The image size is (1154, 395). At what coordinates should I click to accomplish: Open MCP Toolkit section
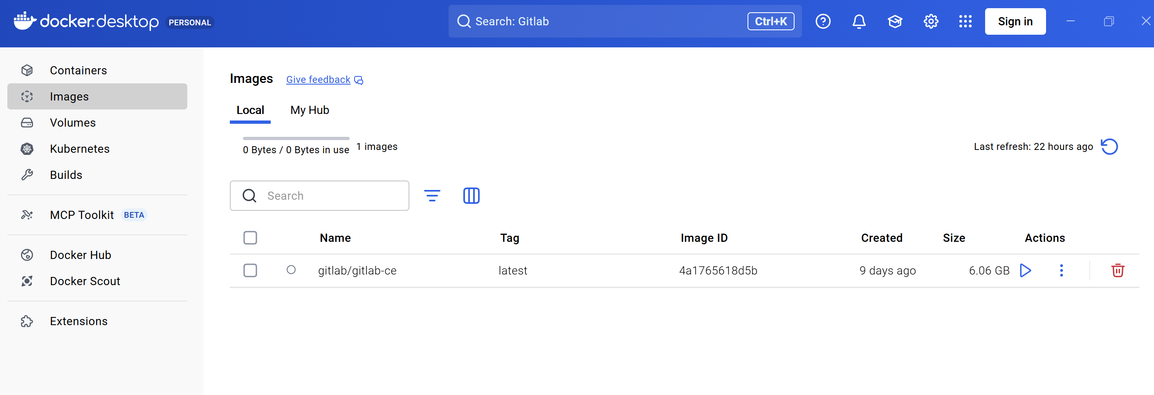click(x=97, y=215)
